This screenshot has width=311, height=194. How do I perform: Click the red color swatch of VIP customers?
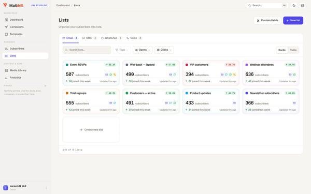pos(187,65)
